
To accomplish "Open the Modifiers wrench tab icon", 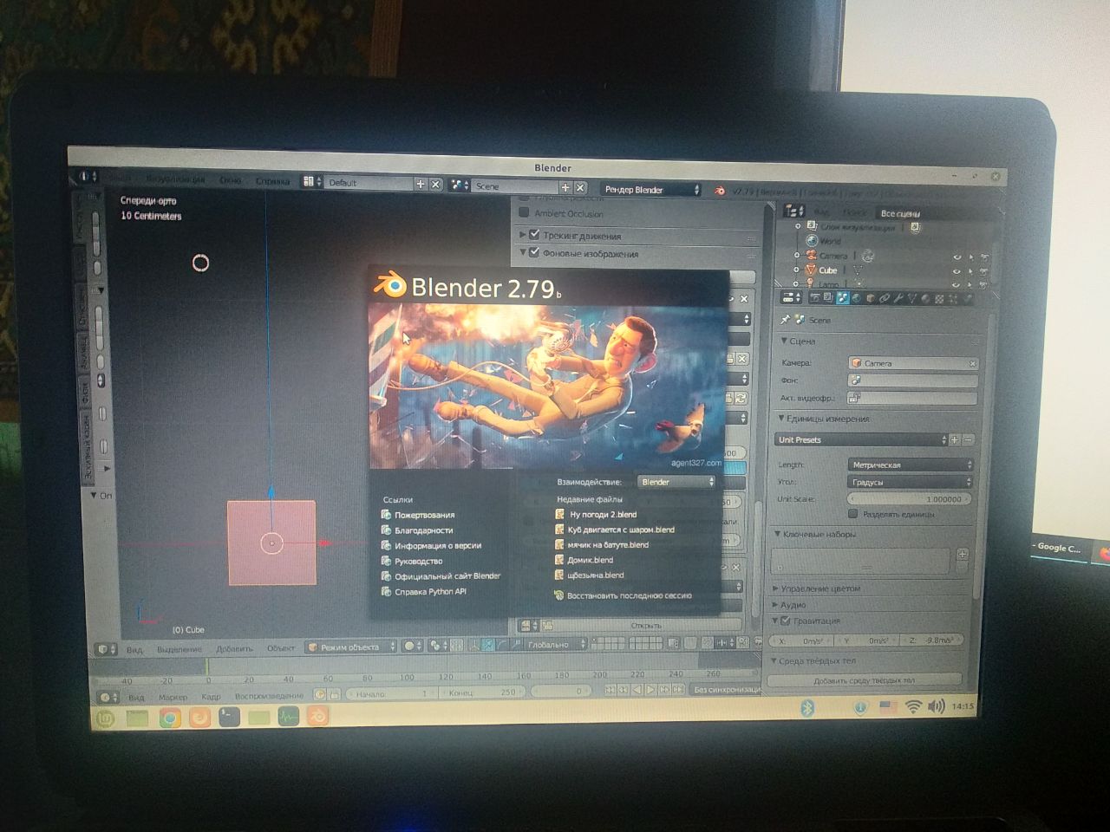I will [898, 298].
